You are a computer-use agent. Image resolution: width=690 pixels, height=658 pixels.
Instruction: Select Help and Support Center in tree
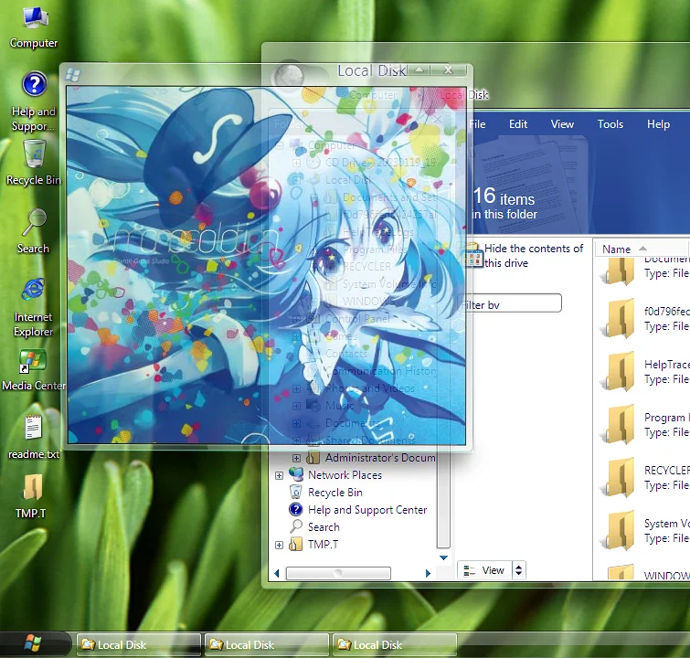tap(367, 510)
